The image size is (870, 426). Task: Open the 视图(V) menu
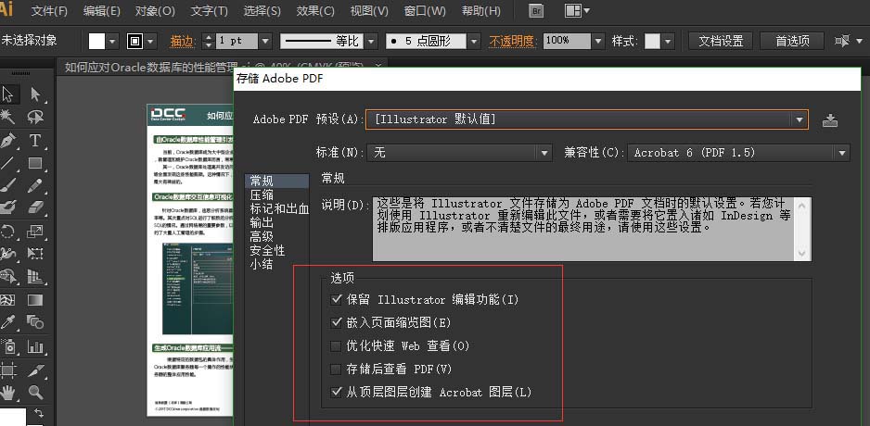(x=369, y=10)
